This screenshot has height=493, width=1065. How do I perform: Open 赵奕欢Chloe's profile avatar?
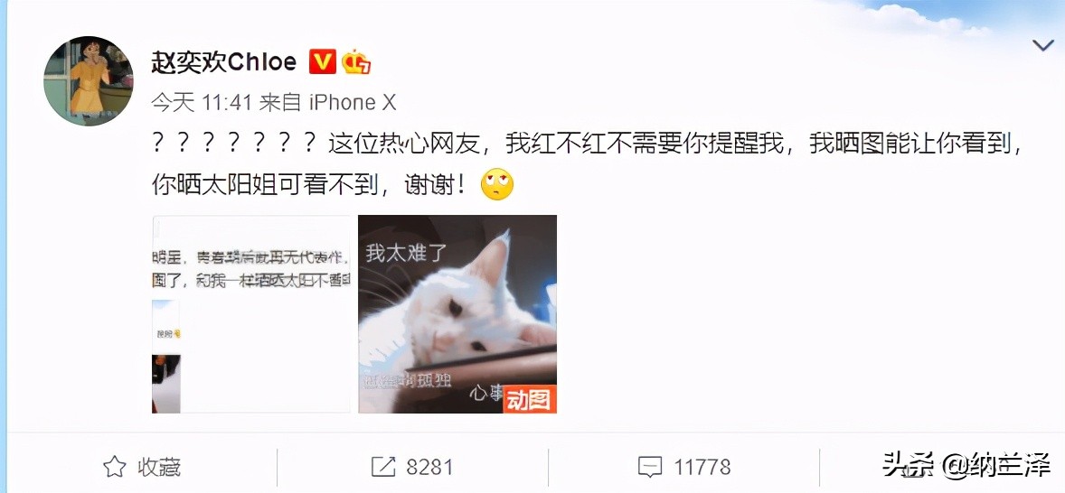89,81
